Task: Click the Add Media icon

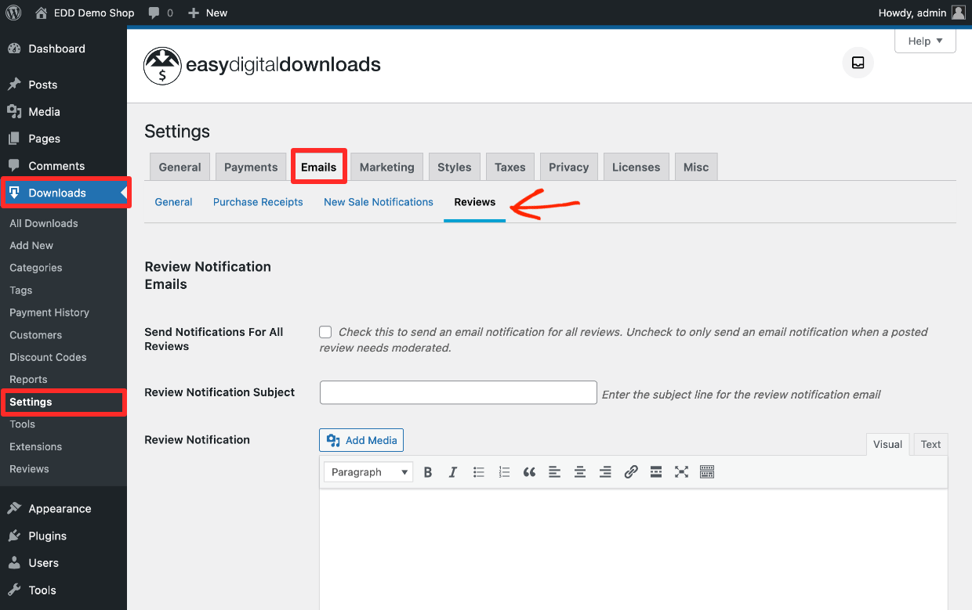Action: [x=333, y=440]
